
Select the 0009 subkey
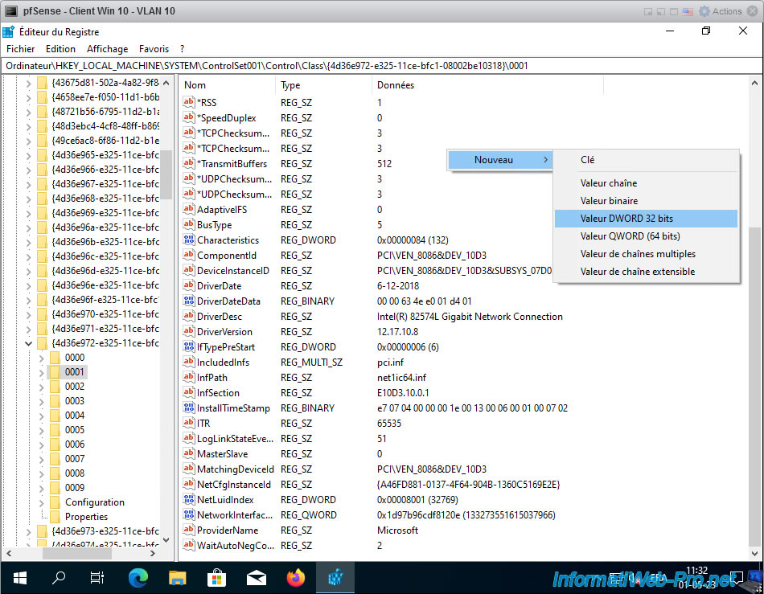75,487
